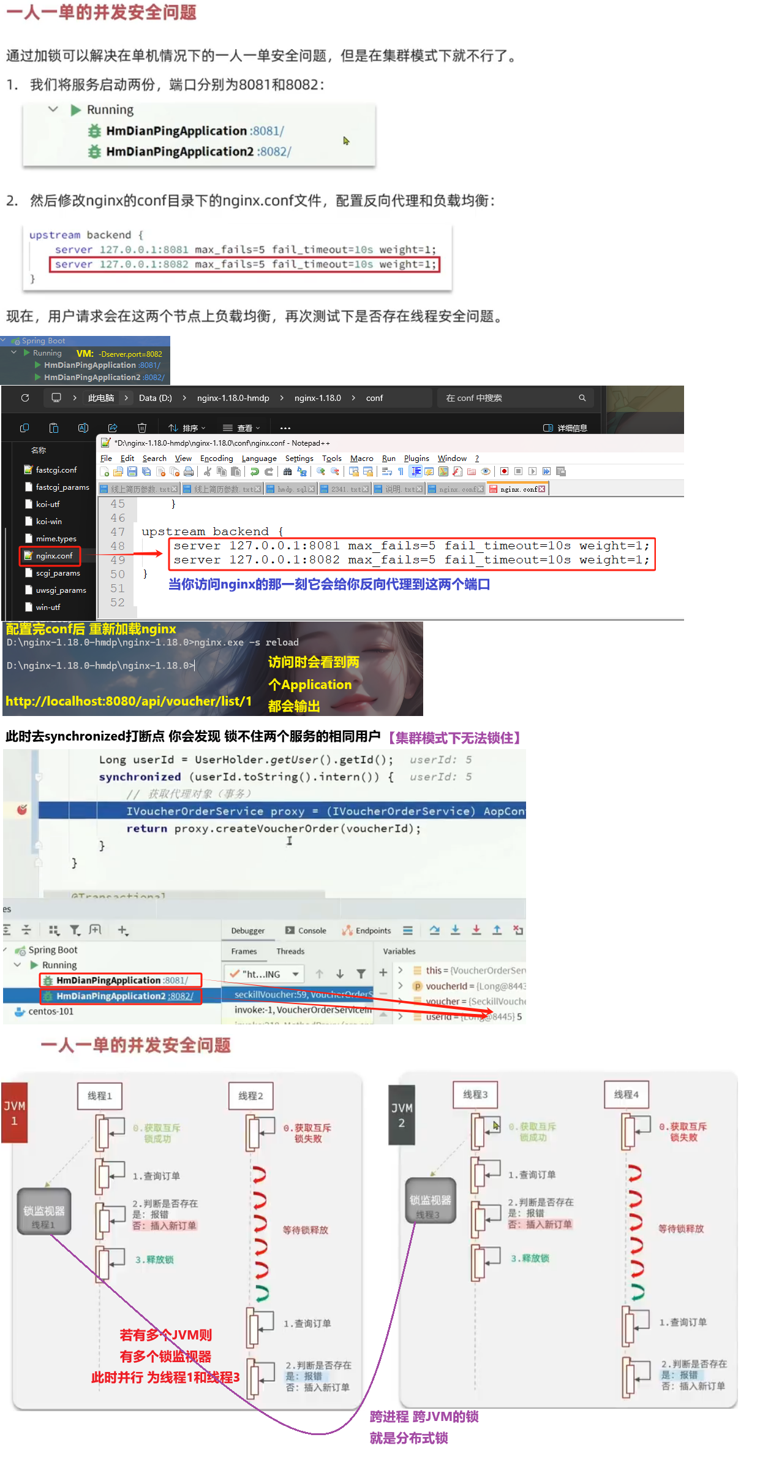This screenshot has height=1459, width=779.
Task: Click Notepad++ Zoom Out icon
Action: pyautogui.click(x=335, y=471)
